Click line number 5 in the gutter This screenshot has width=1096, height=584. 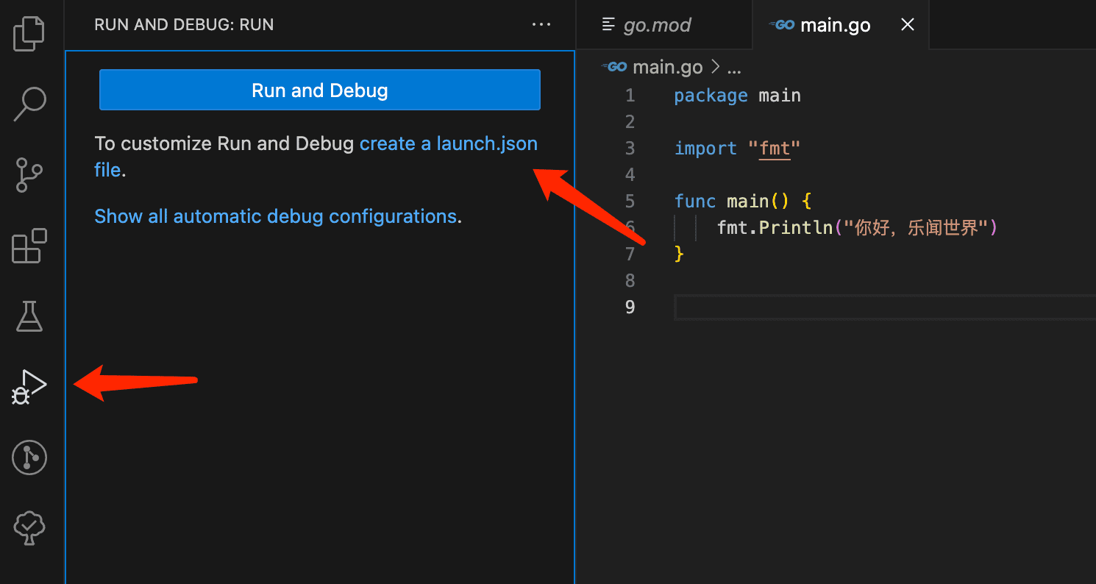[630, 201]
